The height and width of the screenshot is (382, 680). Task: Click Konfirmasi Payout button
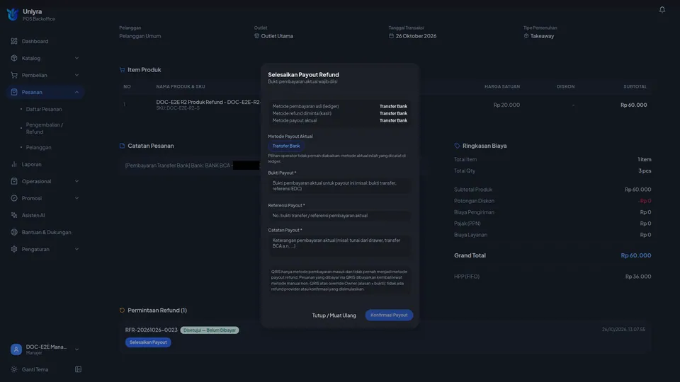(389, 315)
